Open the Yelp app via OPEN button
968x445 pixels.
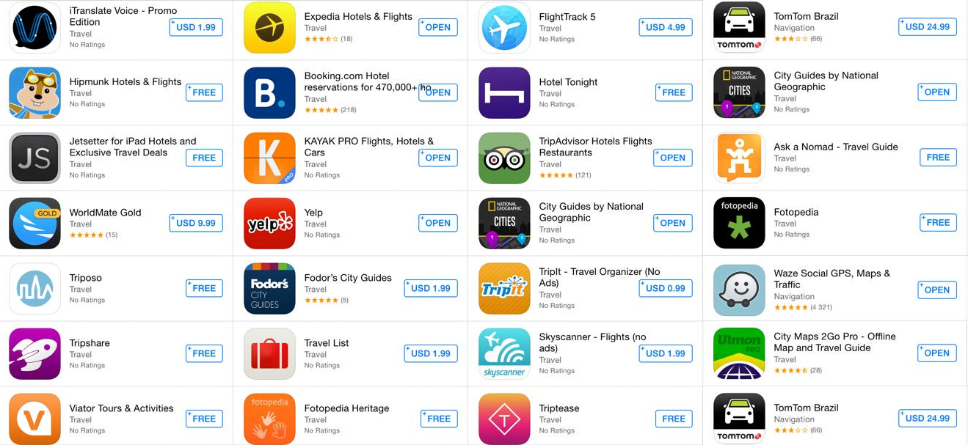click(x=438, y=223)
